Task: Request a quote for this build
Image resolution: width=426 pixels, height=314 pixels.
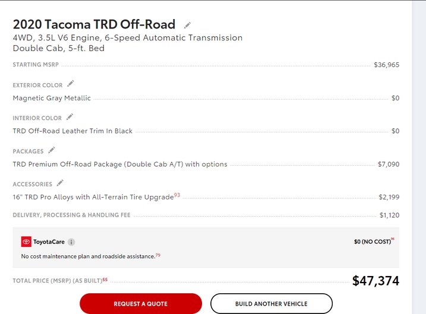Action: point(141,304)
